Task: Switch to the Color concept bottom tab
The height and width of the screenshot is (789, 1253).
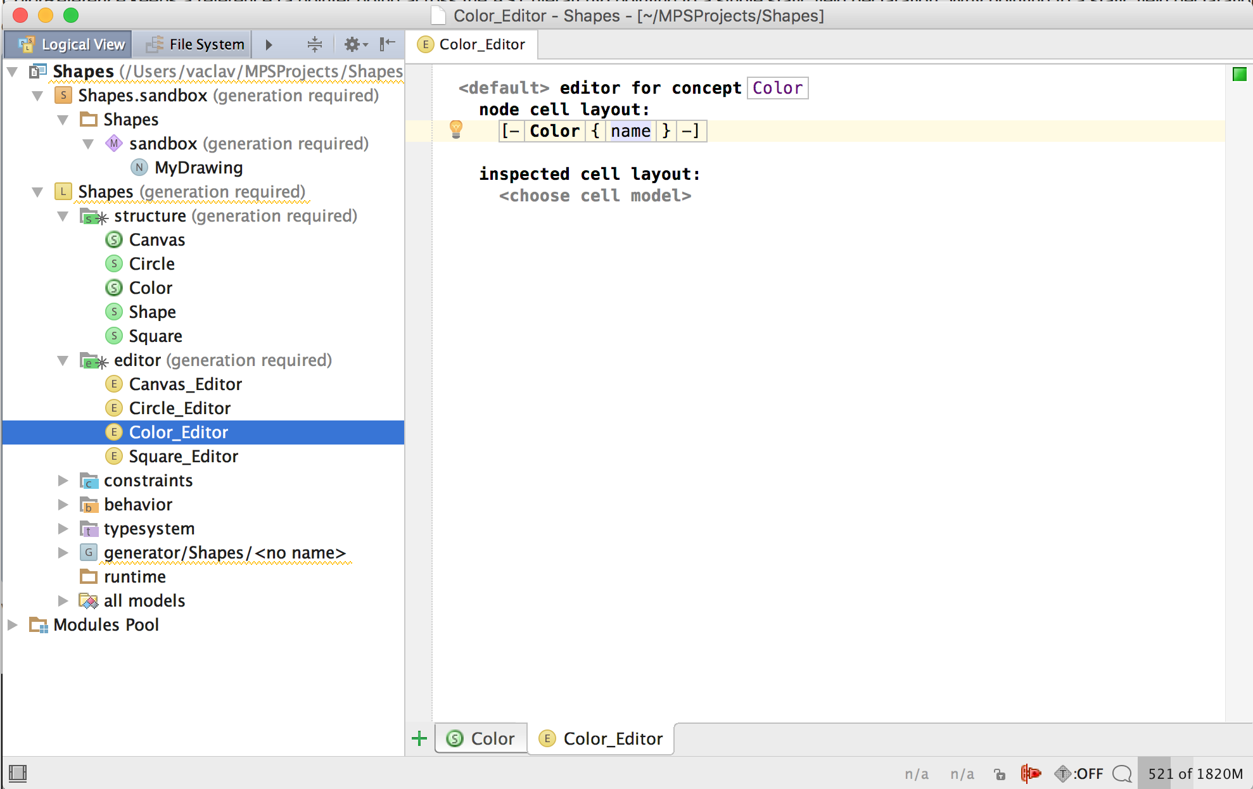Action: [481, 738]
